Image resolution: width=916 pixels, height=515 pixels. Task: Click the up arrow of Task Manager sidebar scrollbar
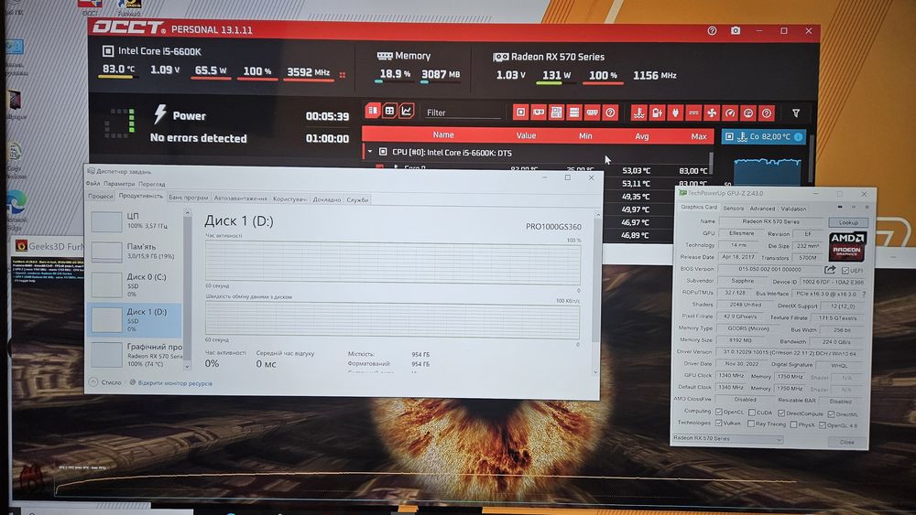(188, 213)
